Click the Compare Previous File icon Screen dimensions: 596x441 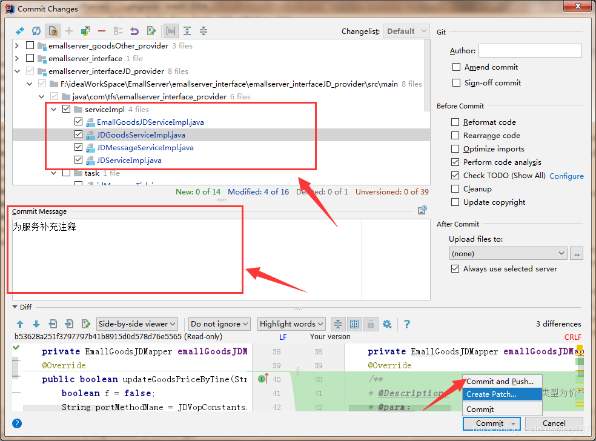coord(53,324)
